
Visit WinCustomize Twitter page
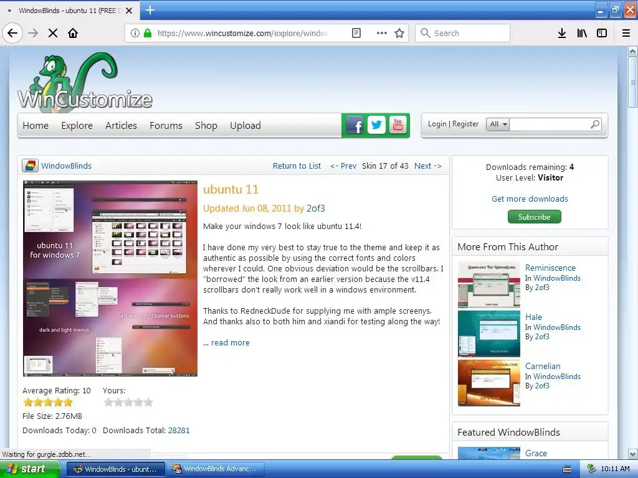pos(376,124)
